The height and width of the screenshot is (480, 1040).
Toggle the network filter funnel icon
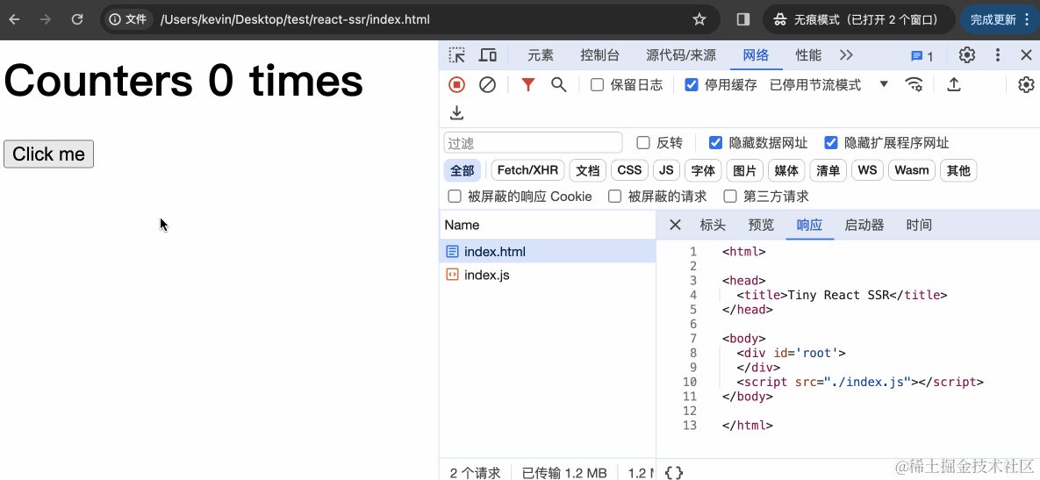527,85
